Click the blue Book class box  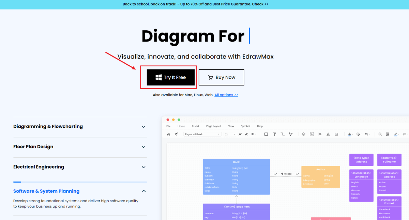(x=236, y=177)
